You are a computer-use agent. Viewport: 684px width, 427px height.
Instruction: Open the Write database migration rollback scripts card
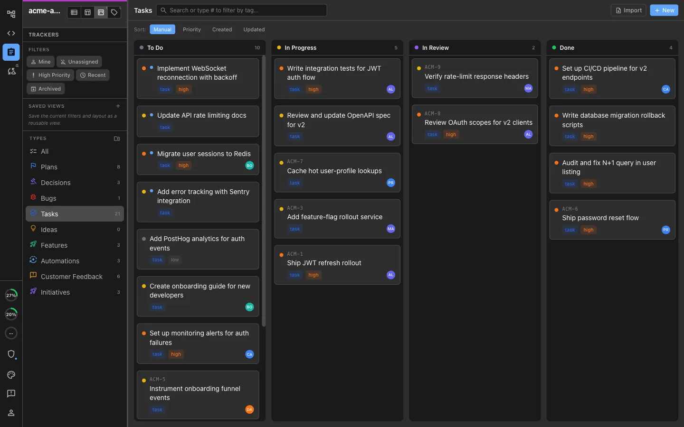pos(612,126)
